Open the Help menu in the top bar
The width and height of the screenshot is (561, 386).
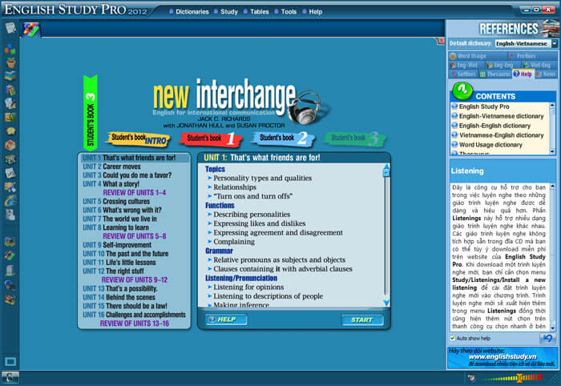[x=316, y=11]
